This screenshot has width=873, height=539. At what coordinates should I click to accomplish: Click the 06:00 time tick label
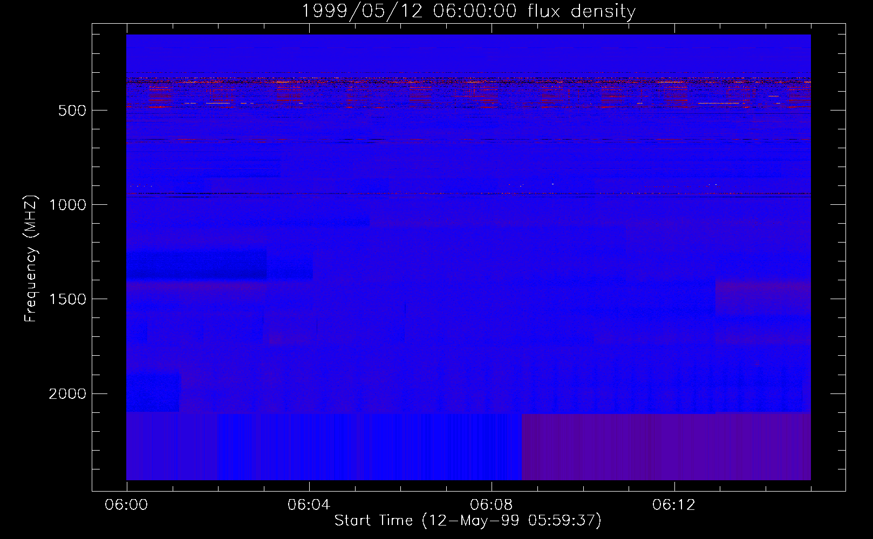127,505
